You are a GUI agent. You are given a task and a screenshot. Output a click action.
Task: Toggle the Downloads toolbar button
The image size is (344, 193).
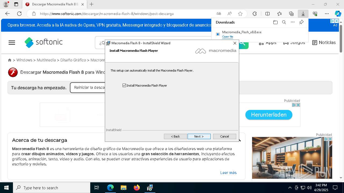pyautogui.click(x=303, y=14)
